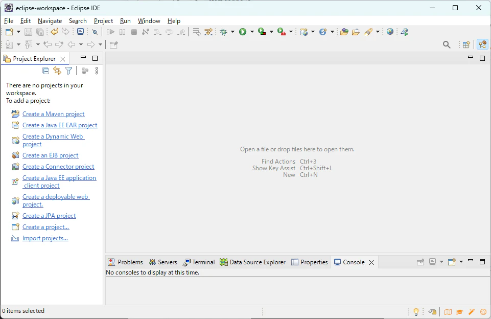Click the orange star icon in status bar
Screen dimensions: 491x319
(x=483, y=312)
